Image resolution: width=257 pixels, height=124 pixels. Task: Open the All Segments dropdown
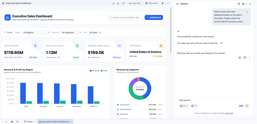click(x=71, y=33)
